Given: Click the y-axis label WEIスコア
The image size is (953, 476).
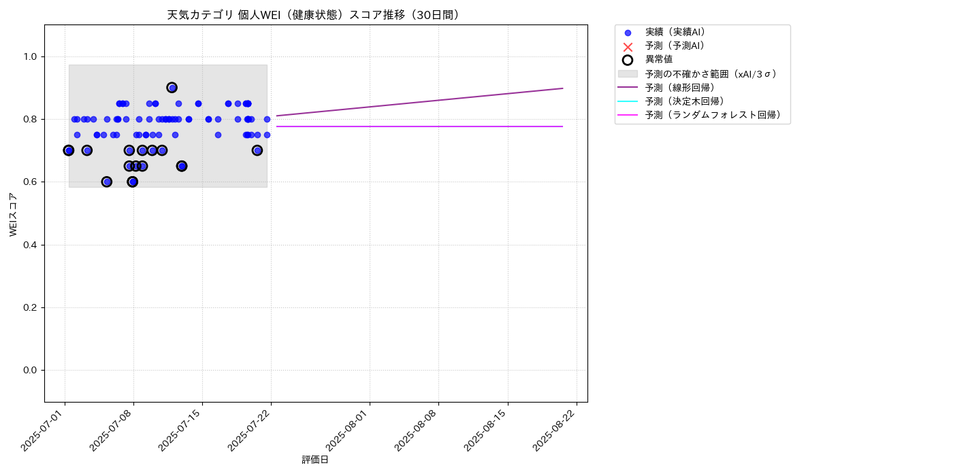Looking at the screenshot, I should [13, 214].
